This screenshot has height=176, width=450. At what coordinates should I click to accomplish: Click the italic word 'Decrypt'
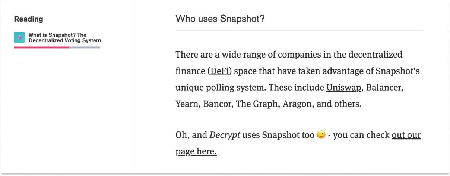point(225,135)
